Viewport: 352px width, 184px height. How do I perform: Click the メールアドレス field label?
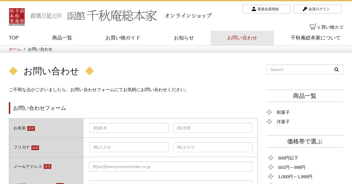28,166
